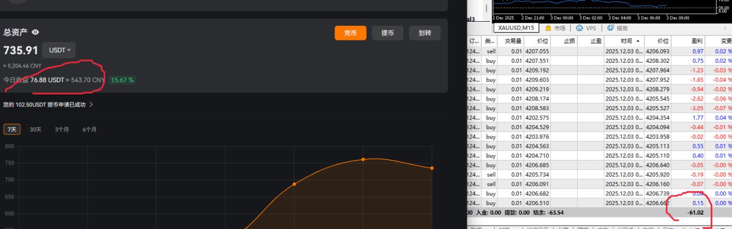Select the sell trade priced 4205.734
The image size is (732, 229).
tap(599, 175)
